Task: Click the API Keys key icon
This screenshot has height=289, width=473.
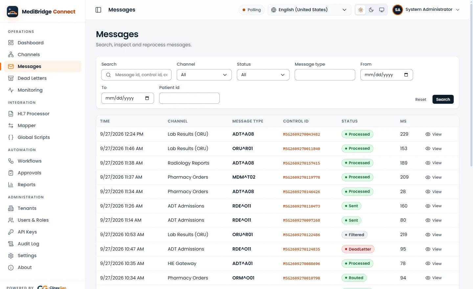Action: click(x=11, y=232)
